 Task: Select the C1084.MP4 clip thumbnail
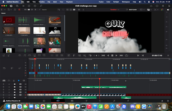tap(39, 30)
